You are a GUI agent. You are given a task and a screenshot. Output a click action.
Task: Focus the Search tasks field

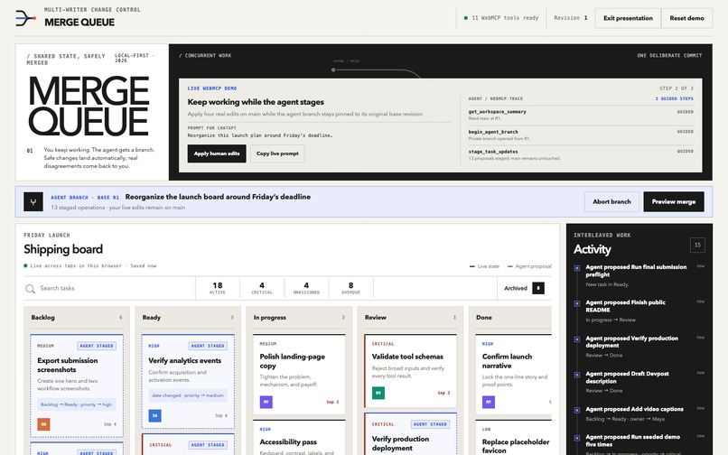109,288
